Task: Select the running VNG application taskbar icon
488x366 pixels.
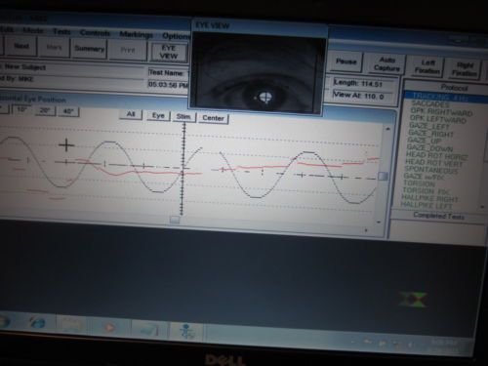Action: 186,331
